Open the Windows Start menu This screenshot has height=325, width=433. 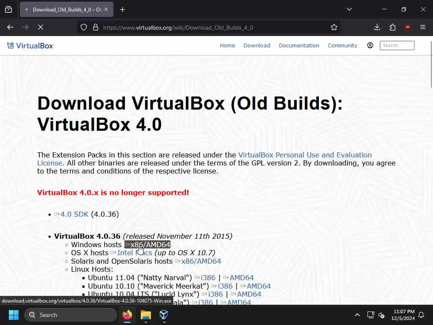click(x=14, y=315)
